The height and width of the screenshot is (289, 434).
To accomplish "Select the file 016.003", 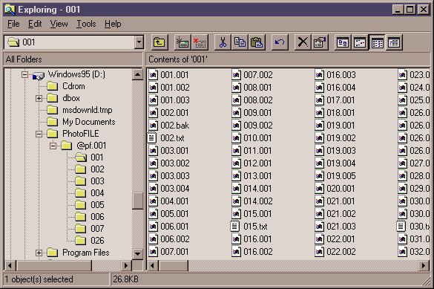I will pyautogui.click(x=335, y=75).
